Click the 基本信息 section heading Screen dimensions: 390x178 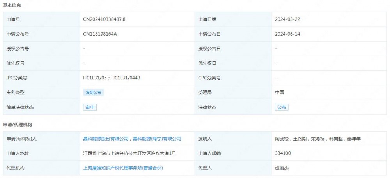pos(12,5)
